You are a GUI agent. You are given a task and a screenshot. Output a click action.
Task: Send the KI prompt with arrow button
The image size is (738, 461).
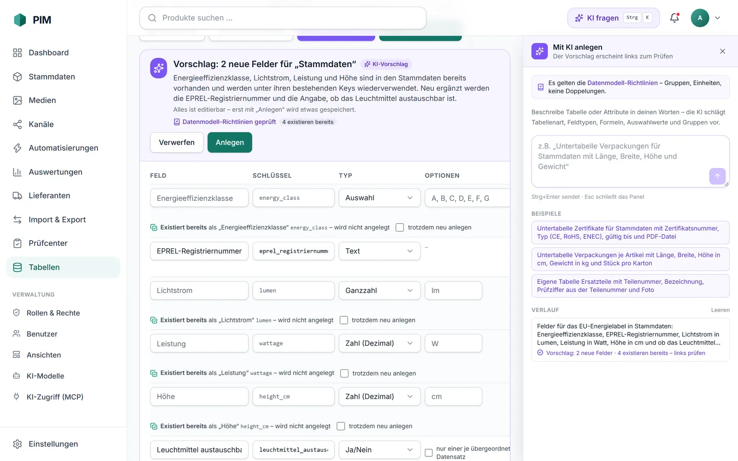click(x=717, y=176)
